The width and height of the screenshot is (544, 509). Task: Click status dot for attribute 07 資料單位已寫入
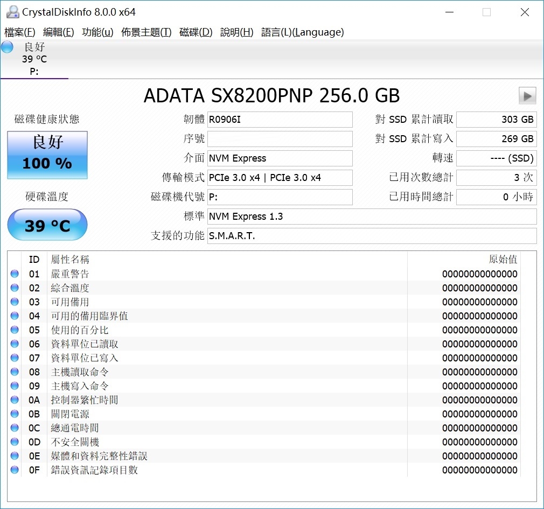pyautogui.click(x=15, y=358)
